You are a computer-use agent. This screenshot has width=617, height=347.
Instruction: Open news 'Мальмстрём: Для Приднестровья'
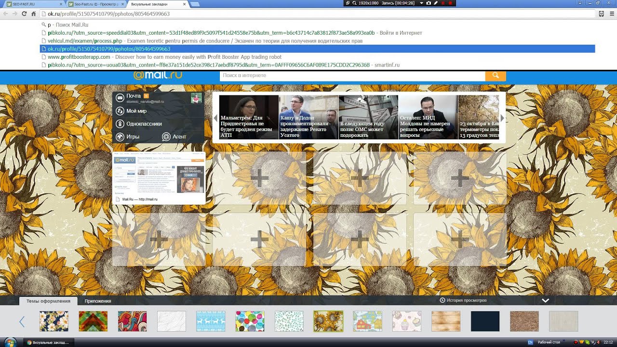(249, 117)
